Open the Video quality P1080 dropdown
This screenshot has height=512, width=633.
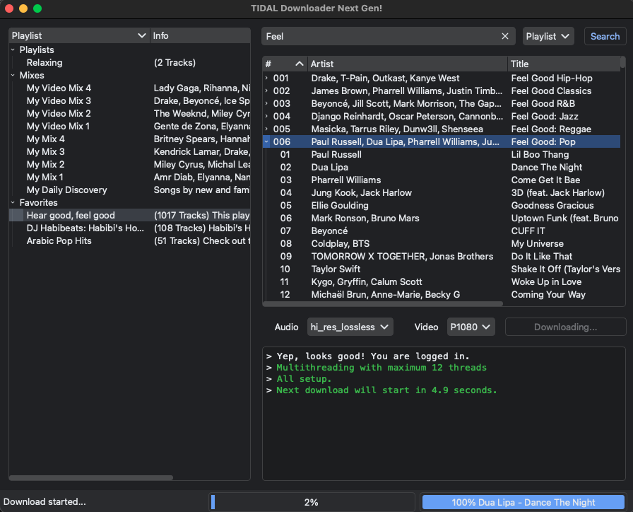471,327
